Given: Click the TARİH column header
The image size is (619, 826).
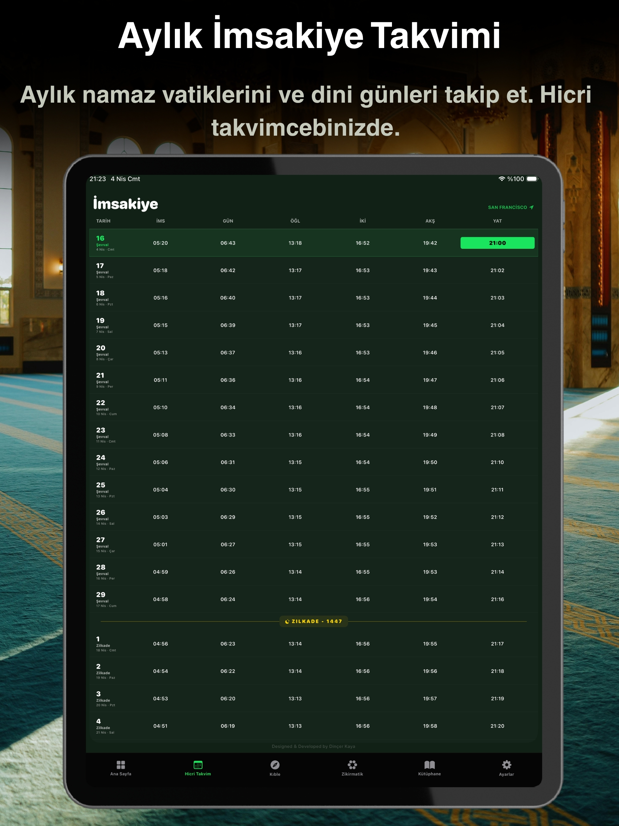Looking at the screenshot, I should click(103, 221).
